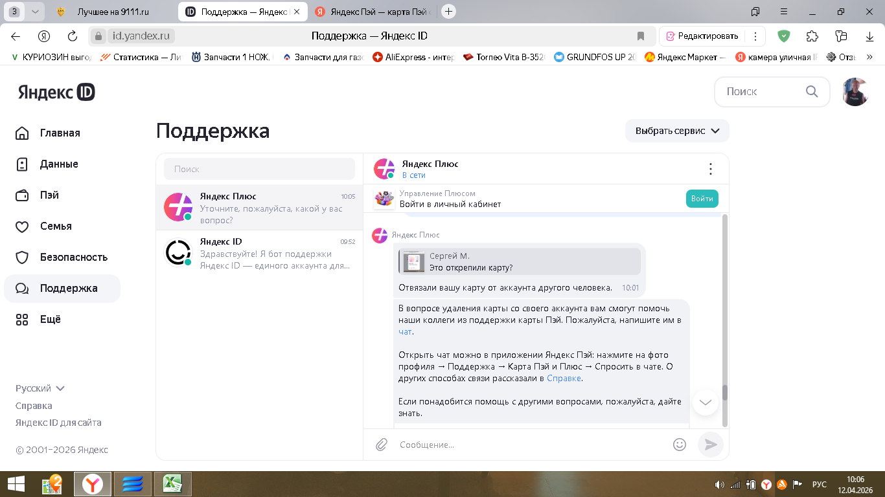The image size is (885, 497).
Task: Show more bookmarks with chevron
Action: [x=869, y=57]
